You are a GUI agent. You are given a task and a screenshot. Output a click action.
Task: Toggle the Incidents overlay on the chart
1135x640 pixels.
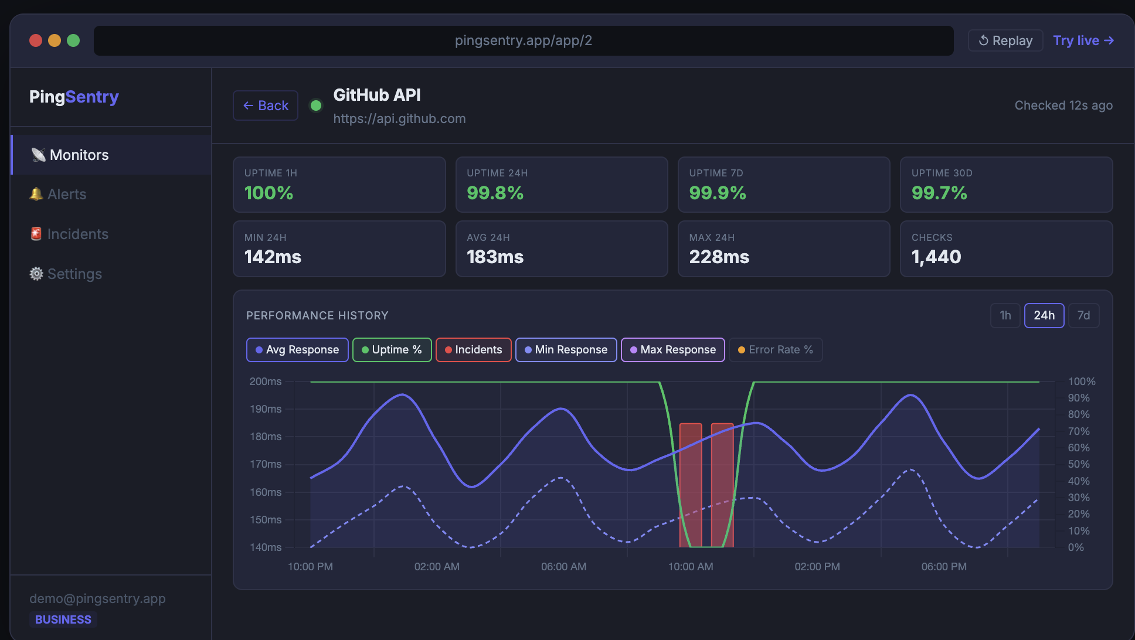coord(473,349)
